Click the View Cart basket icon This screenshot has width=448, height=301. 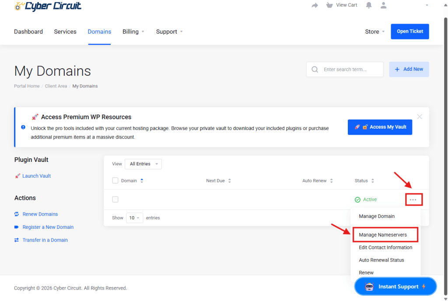coord(329,5)
